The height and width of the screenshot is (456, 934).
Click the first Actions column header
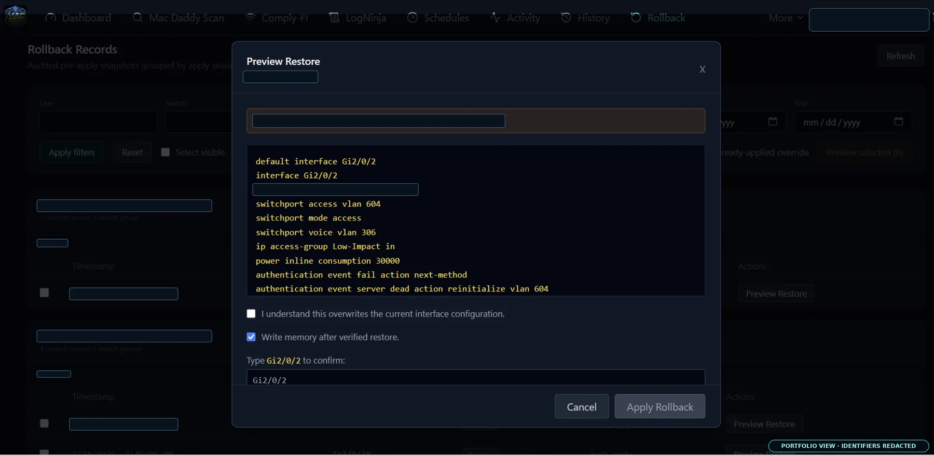pos(752,266)
